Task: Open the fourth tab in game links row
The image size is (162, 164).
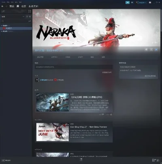Action: tap(80, 57)
